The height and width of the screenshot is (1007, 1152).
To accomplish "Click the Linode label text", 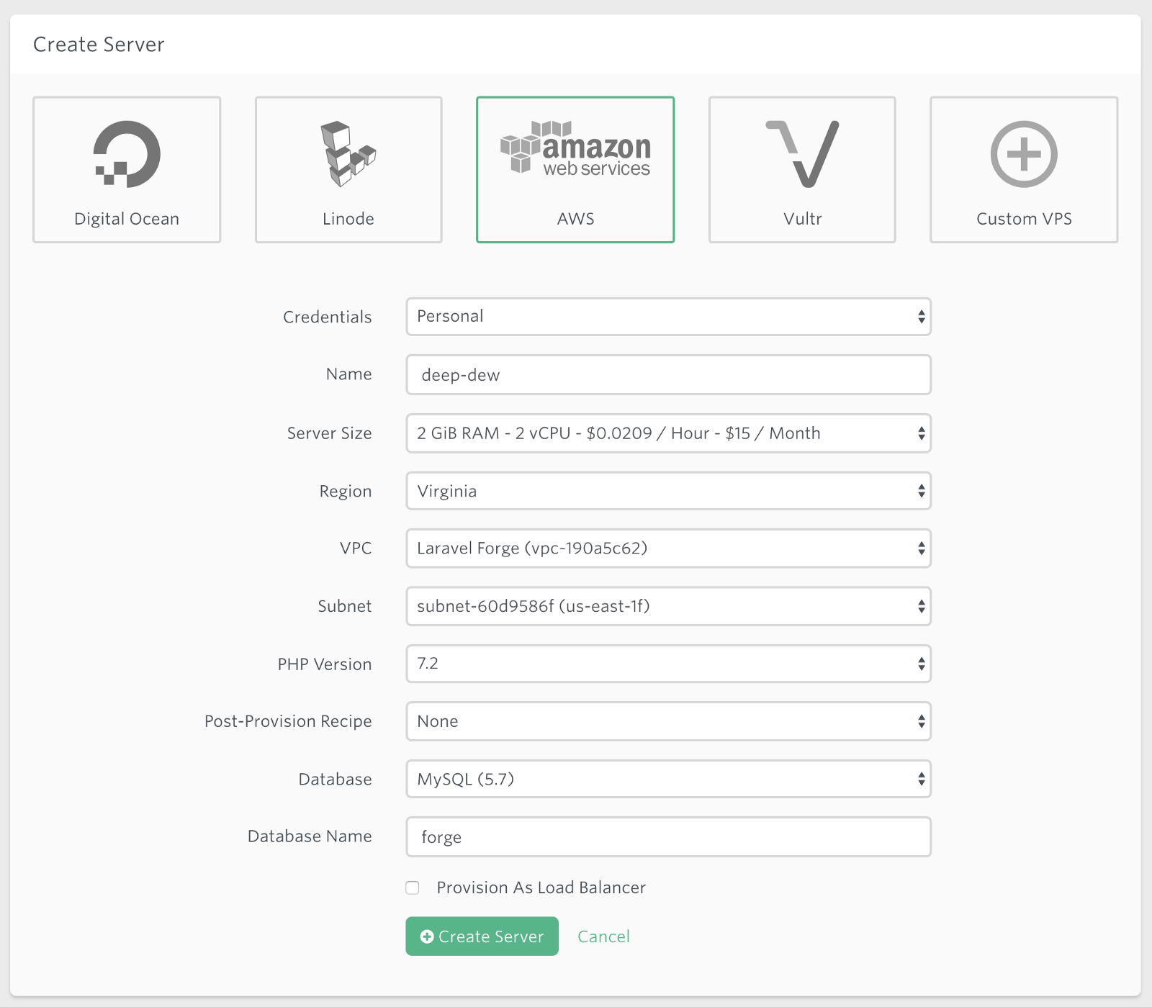I will tap(348, 219).
